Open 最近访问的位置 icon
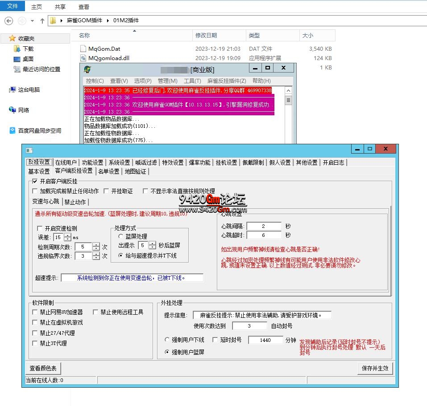The image size is (427, 406). tap(17, 69)
